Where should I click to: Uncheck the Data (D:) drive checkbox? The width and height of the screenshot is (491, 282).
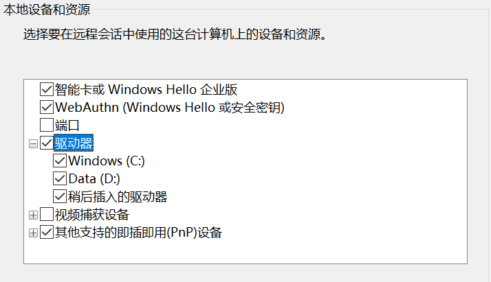(x=61, y=179)
